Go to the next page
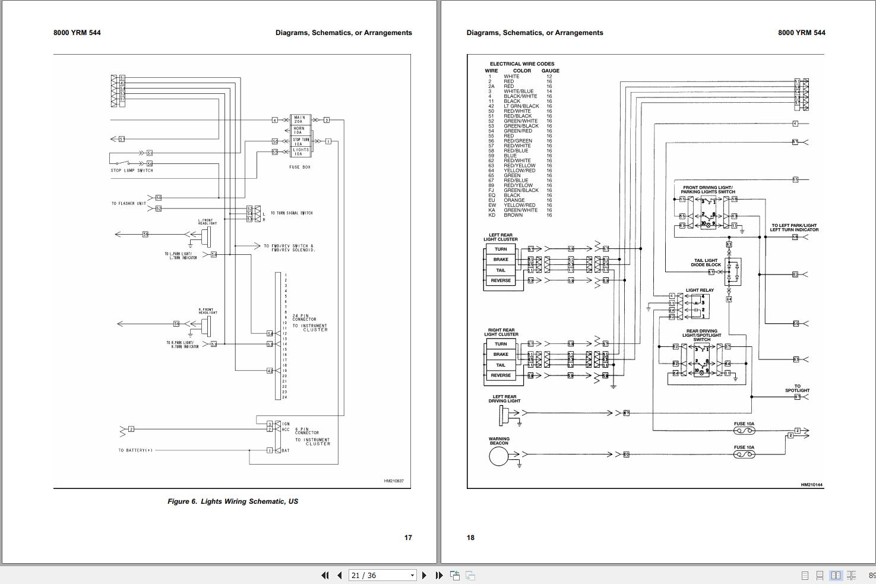 pos(424,575)
